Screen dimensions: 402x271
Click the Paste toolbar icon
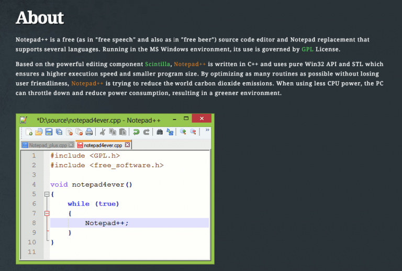pyautogui.click(x=122, y=132)
